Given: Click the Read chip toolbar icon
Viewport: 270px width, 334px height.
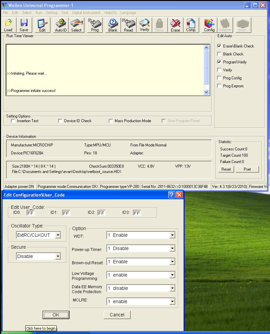Looking at the screenshot, I should tap(129, 25).
